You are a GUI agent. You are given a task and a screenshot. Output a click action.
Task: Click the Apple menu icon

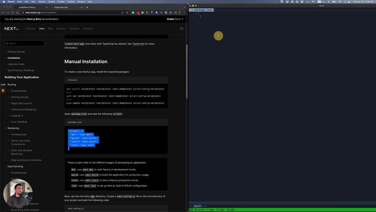tap(4, 2)
